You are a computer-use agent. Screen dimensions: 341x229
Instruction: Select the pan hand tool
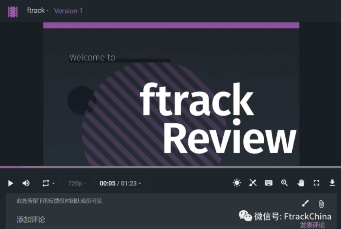pos(300,183)
